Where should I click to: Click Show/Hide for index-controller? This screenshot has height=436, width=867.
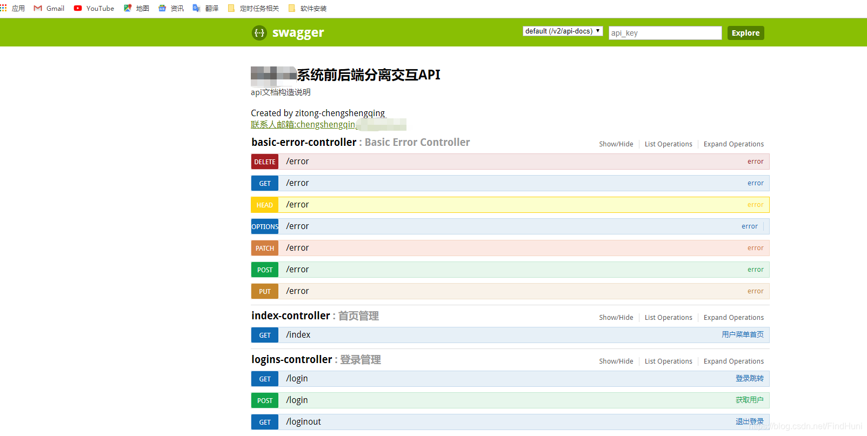616,318
